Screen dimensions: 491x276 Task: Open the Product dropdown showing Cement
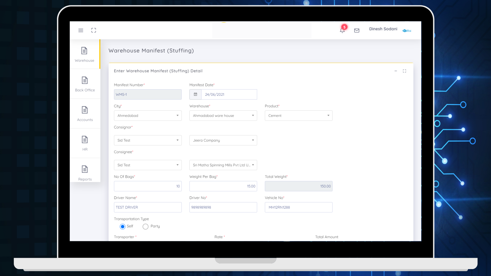click(x=299, y=116)
